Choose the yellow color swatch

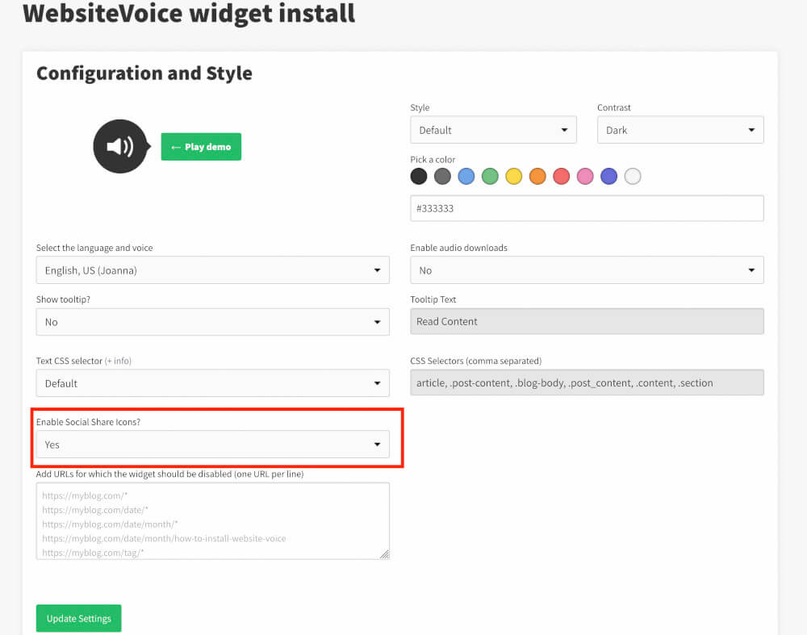[x=513, y=177]
